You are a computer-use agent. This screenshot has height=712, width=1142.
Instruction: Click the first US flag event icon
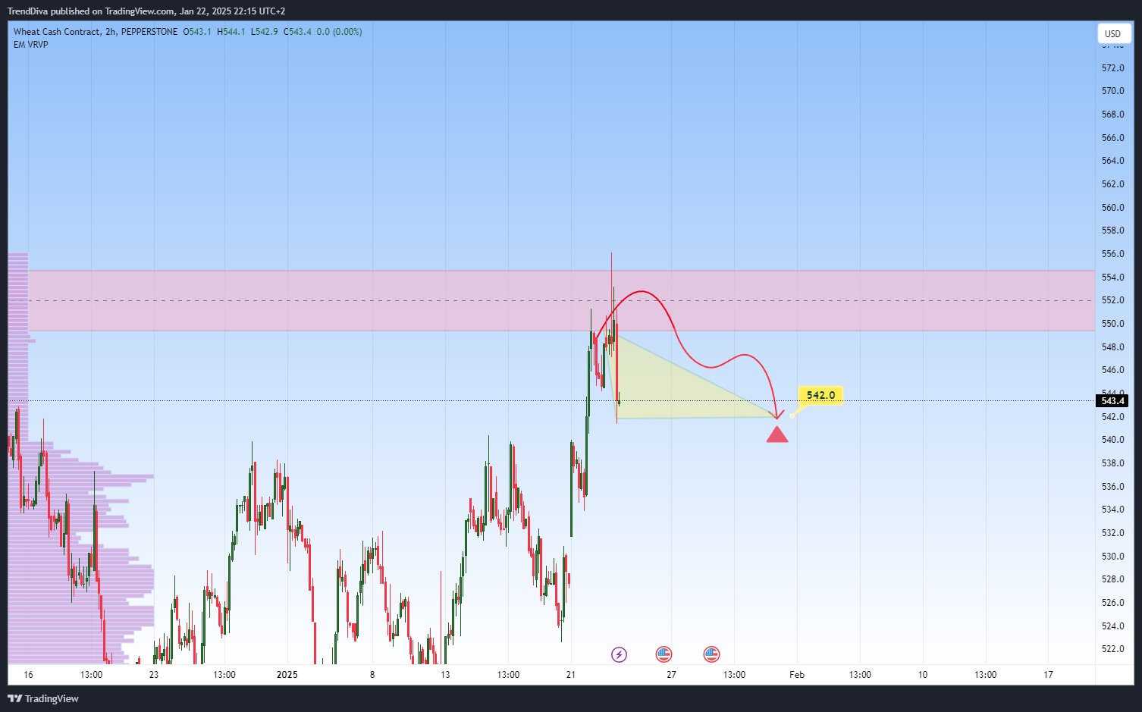(x=664, y=654)
